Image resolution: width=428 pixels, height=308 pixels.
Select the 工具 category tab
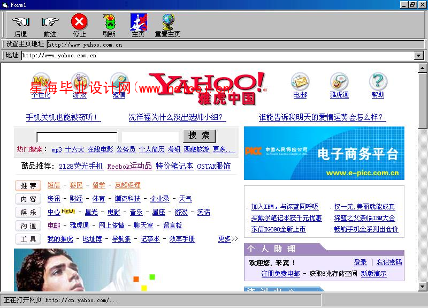pyautogui.click(x=28, y=239)
